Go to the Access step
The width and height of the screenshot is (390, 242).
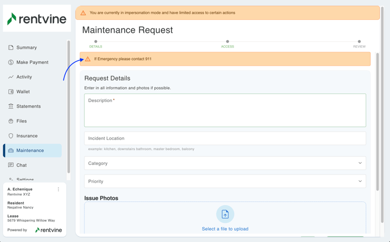point(227,43)
